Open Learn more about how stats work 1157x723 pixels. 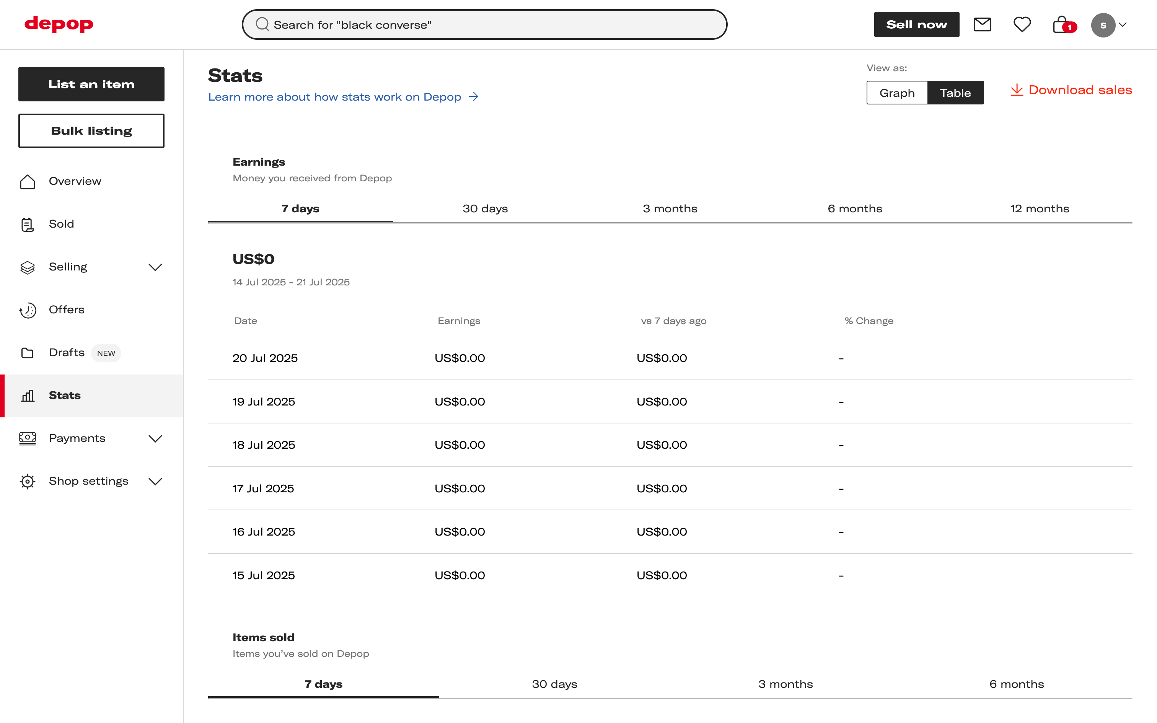pos(335,96)
